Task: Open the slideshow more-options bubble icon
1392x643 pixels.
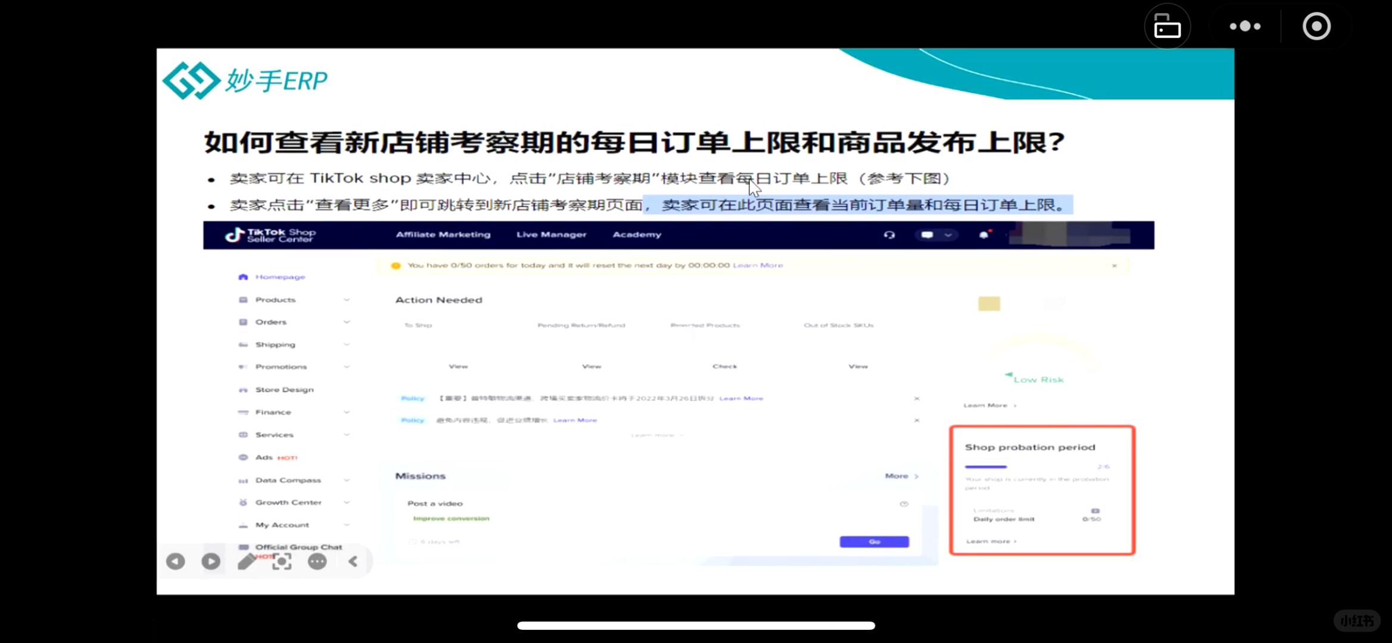Action: 317,561
